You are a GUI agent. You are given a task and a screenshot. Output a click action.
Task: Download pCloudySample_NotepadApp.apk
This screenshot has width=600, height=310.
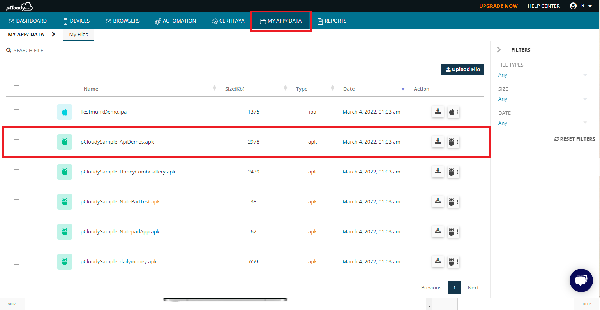tap(438, 231)
